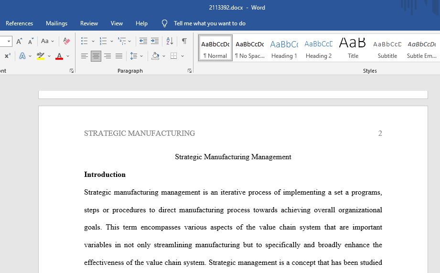
Task: Apply the Title style
Action: (353, 48)
